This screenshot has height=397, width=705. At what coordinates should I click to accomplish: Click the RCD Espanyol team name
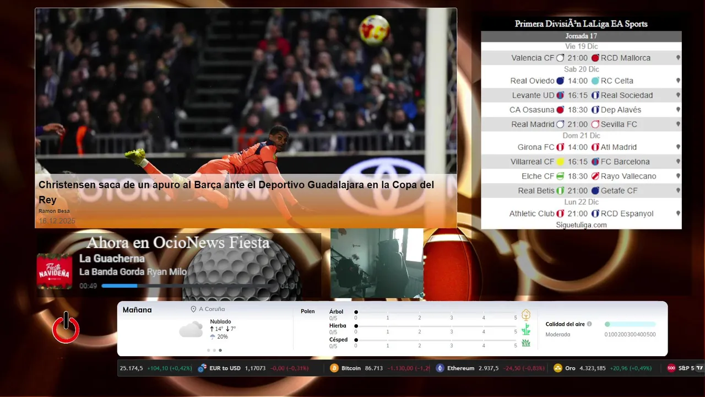[x=627, y=213]
